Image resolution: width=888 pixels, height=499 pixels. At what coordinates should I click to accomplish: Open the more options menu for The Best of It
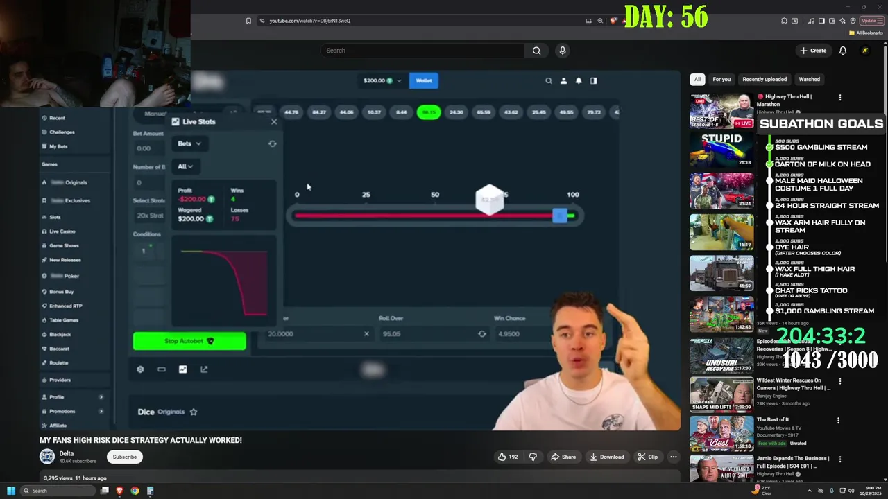838,421
